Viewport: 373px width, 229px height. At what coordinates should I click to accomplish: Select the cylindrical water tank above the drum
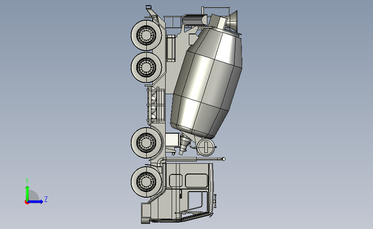[x=195, y=20]
